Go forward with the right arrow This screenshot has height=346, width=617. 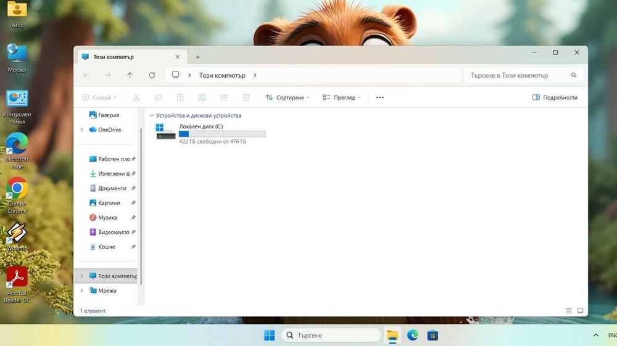click(108, 75)
